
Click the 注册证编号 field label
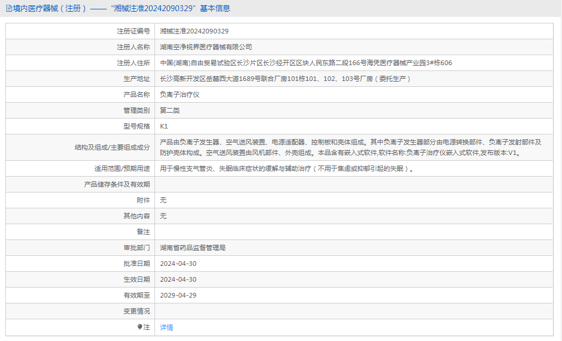(133, 31)
